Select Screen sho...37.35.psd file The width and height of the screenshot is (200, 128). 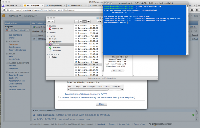point(88,36)
